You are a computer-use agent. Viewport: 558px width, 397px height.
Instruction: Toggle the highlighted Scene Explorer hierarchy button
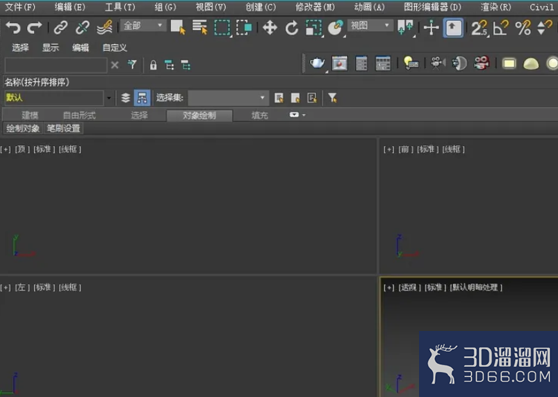tap(142, 97)
